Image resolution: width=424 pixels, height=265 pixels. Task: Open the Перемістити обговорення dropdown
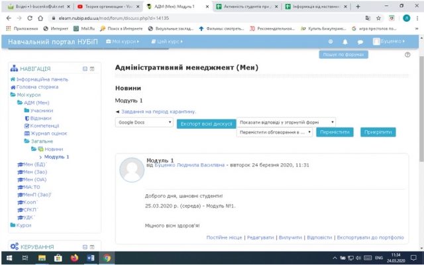click(274, 132)
